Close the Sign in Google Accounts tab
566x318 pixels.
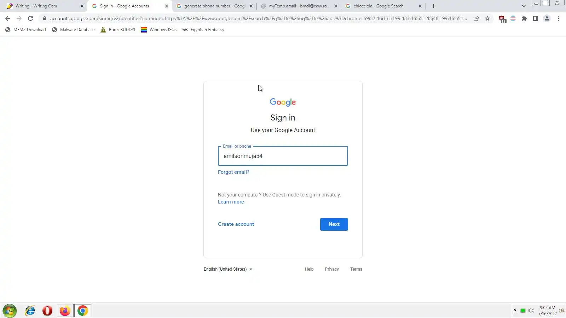pos(167,6)
